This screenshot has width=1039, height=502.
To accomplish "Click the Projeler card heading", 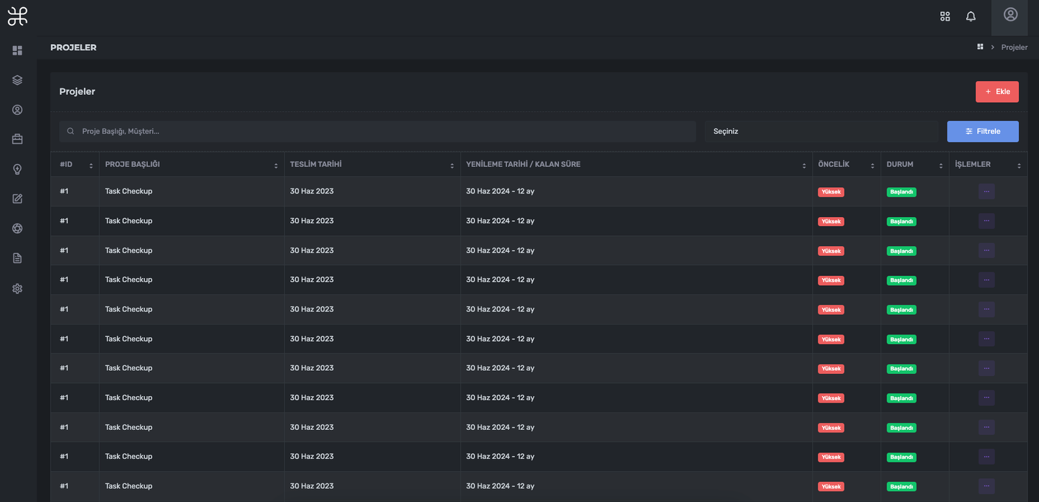I will (x=77, y=92).
